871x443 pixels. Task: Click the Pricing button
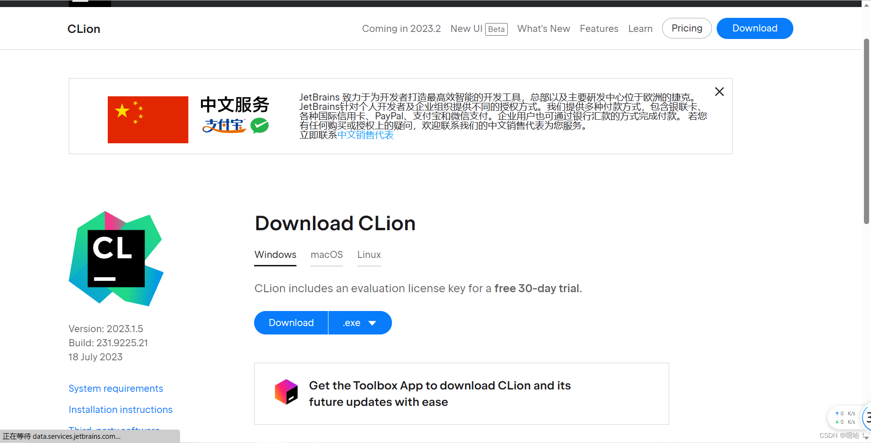tap(687, 28)
